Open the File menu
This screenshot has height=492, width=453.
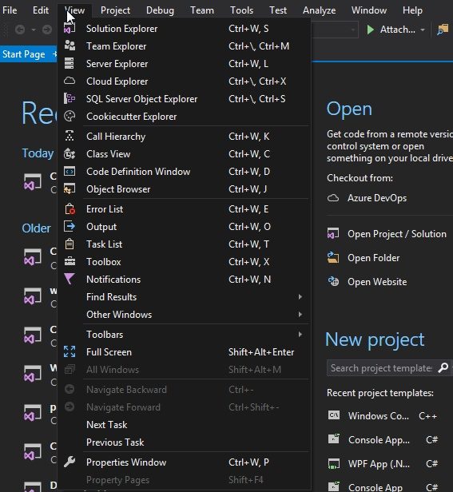(x=10, y=10)
